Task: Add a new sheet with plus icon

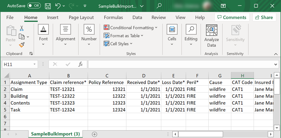Action: [x=94, y=134]
